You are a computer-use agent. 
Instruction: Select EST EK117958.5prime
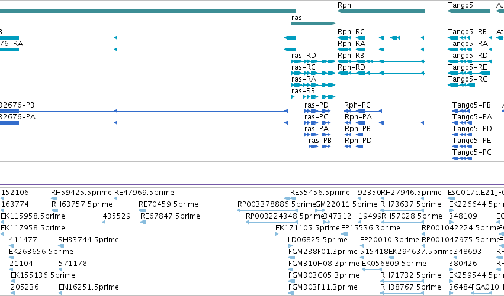33,228
